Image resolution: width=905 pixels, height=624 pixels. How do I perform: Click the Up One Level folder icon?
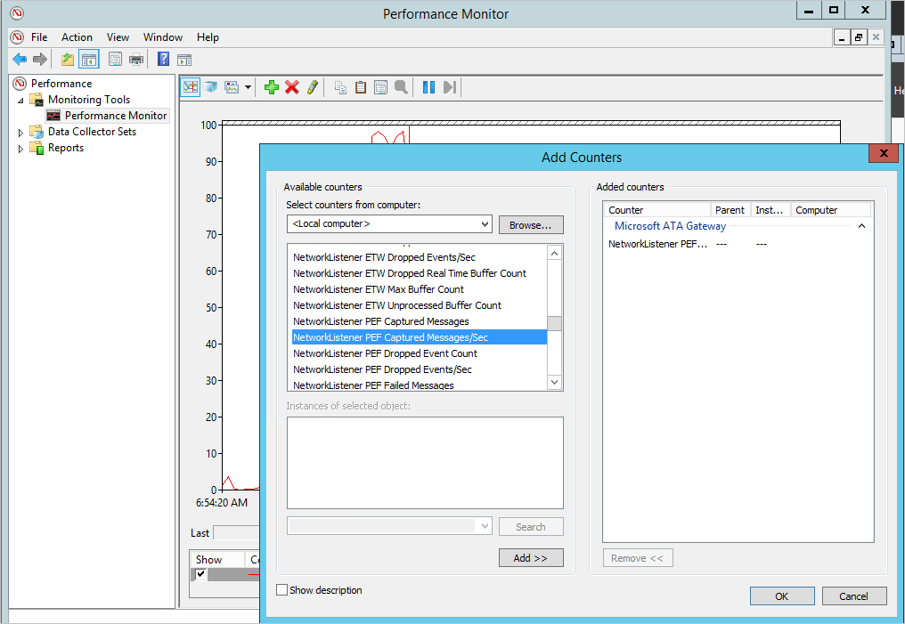coord(68,59)
